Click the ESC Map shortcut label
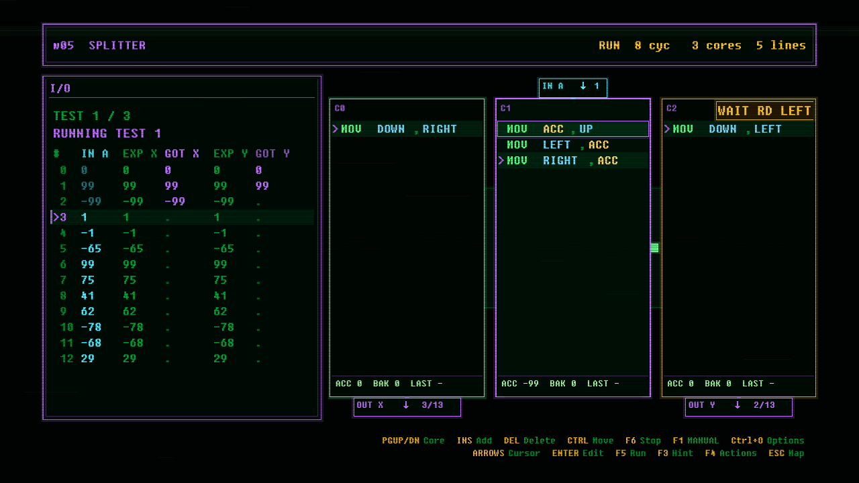Screen dimensions: 859x483 coord(786,453)
